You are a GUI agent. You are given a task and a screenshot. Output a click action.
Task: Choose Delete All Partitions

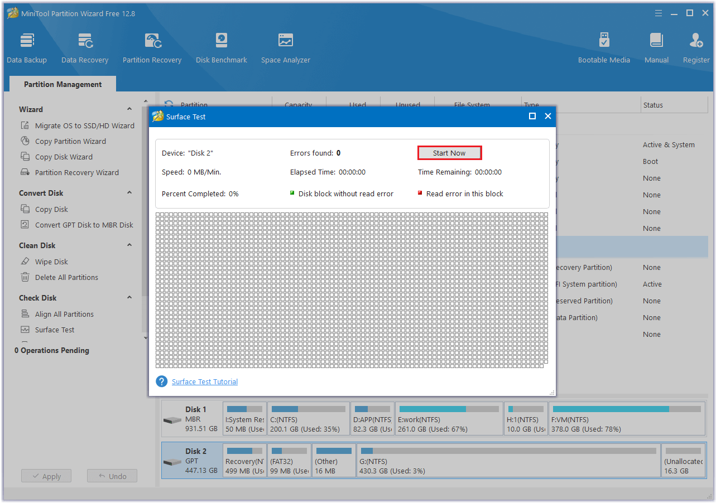pyautogui.click(x=59, y=277)
